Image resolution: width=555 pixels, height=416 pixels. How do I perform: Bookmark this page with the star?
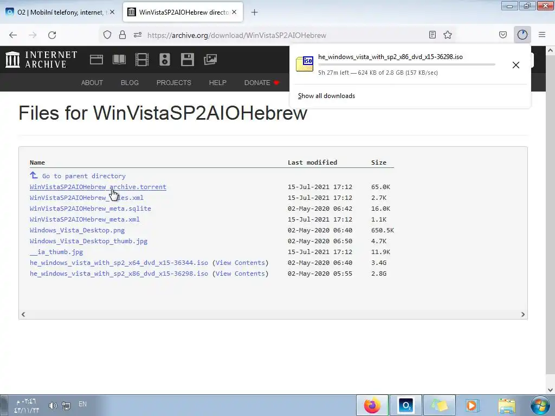(x=448, y=35)
